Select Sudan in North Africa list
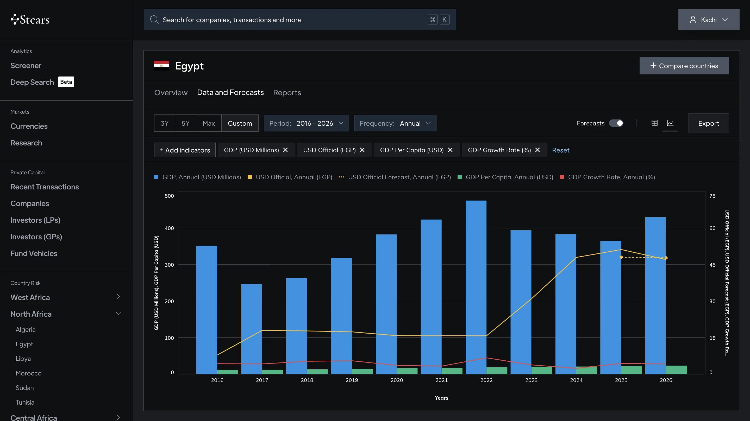Viewport: 750px width, 421px height. coord(25,387)
